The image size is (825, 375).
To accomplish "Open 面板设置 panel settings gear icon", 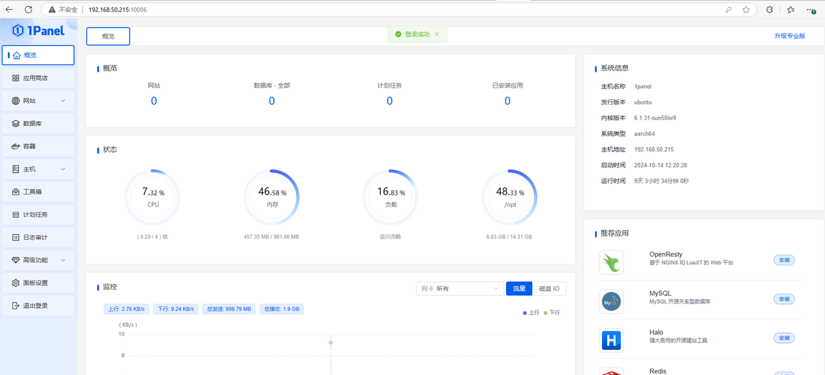I will [16, 283].
